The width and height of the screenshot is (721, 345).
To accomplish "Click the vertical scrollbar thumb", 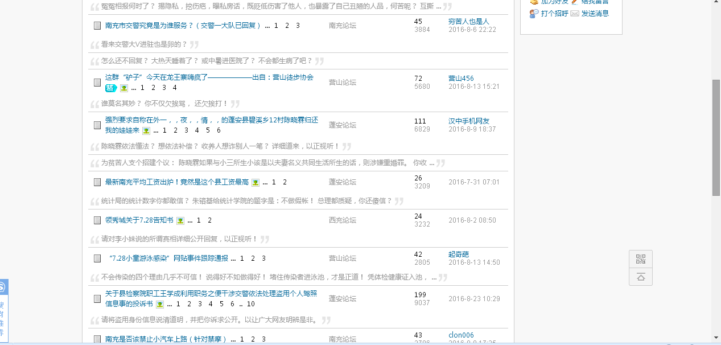I will [716, 137].
